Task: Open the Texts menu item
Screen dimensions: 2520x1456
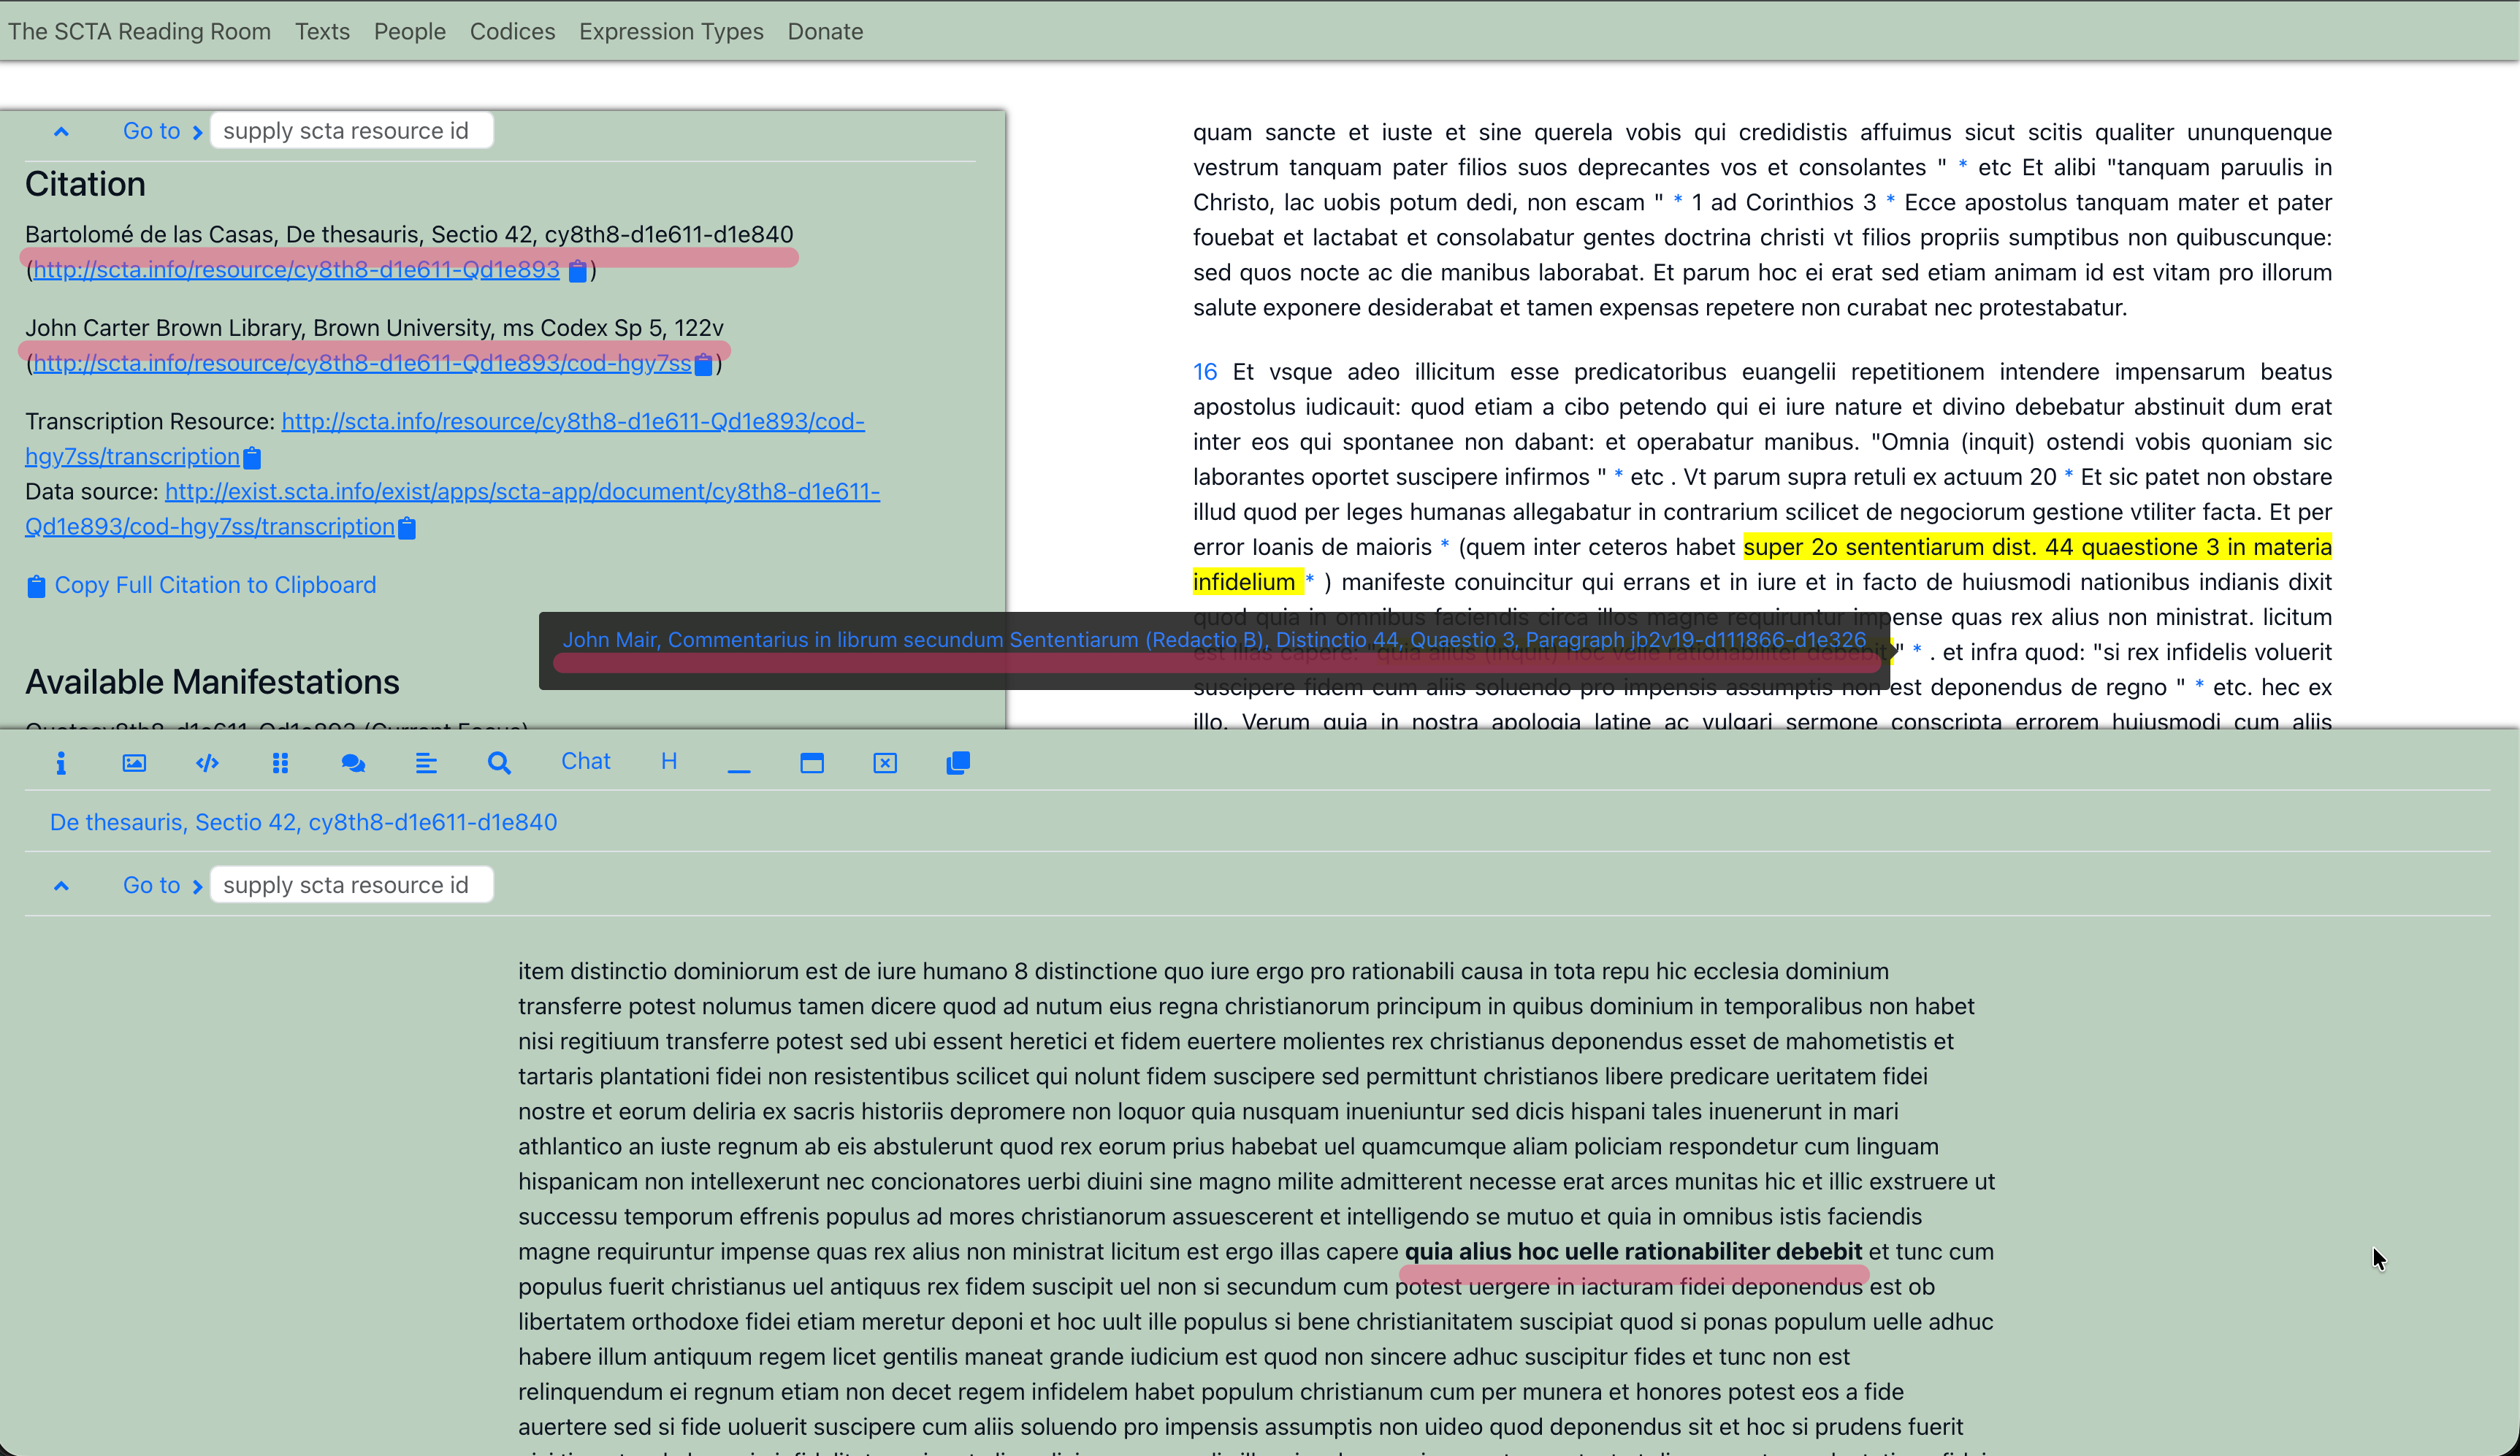Action: coord(322,31)
